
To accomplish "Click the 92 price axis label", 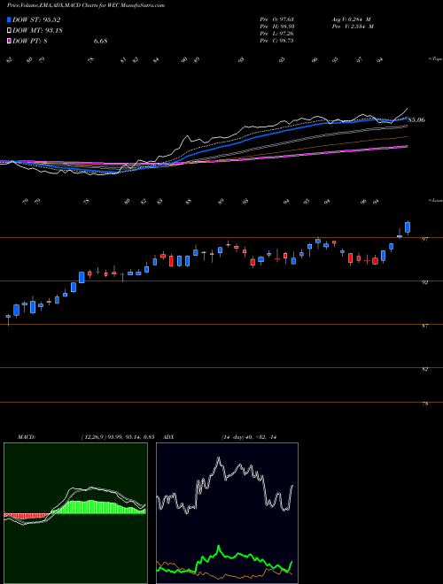I will 424,282.
